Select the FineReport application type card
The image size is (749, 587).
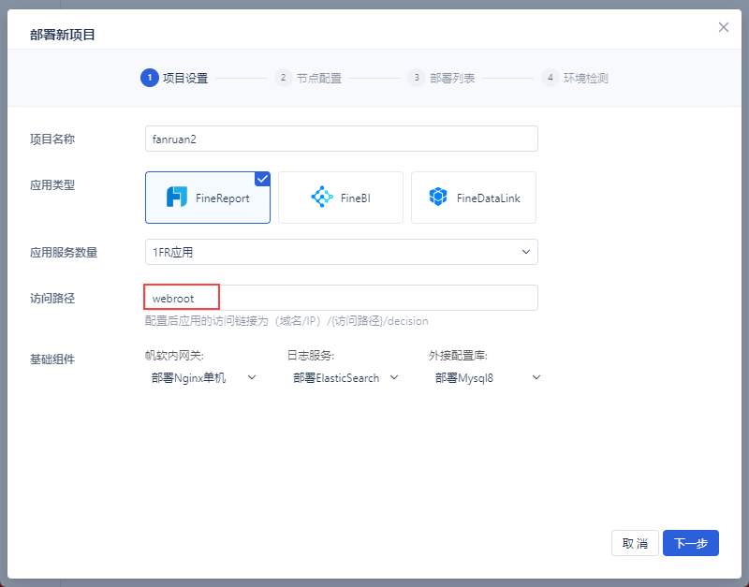point(208,198)
